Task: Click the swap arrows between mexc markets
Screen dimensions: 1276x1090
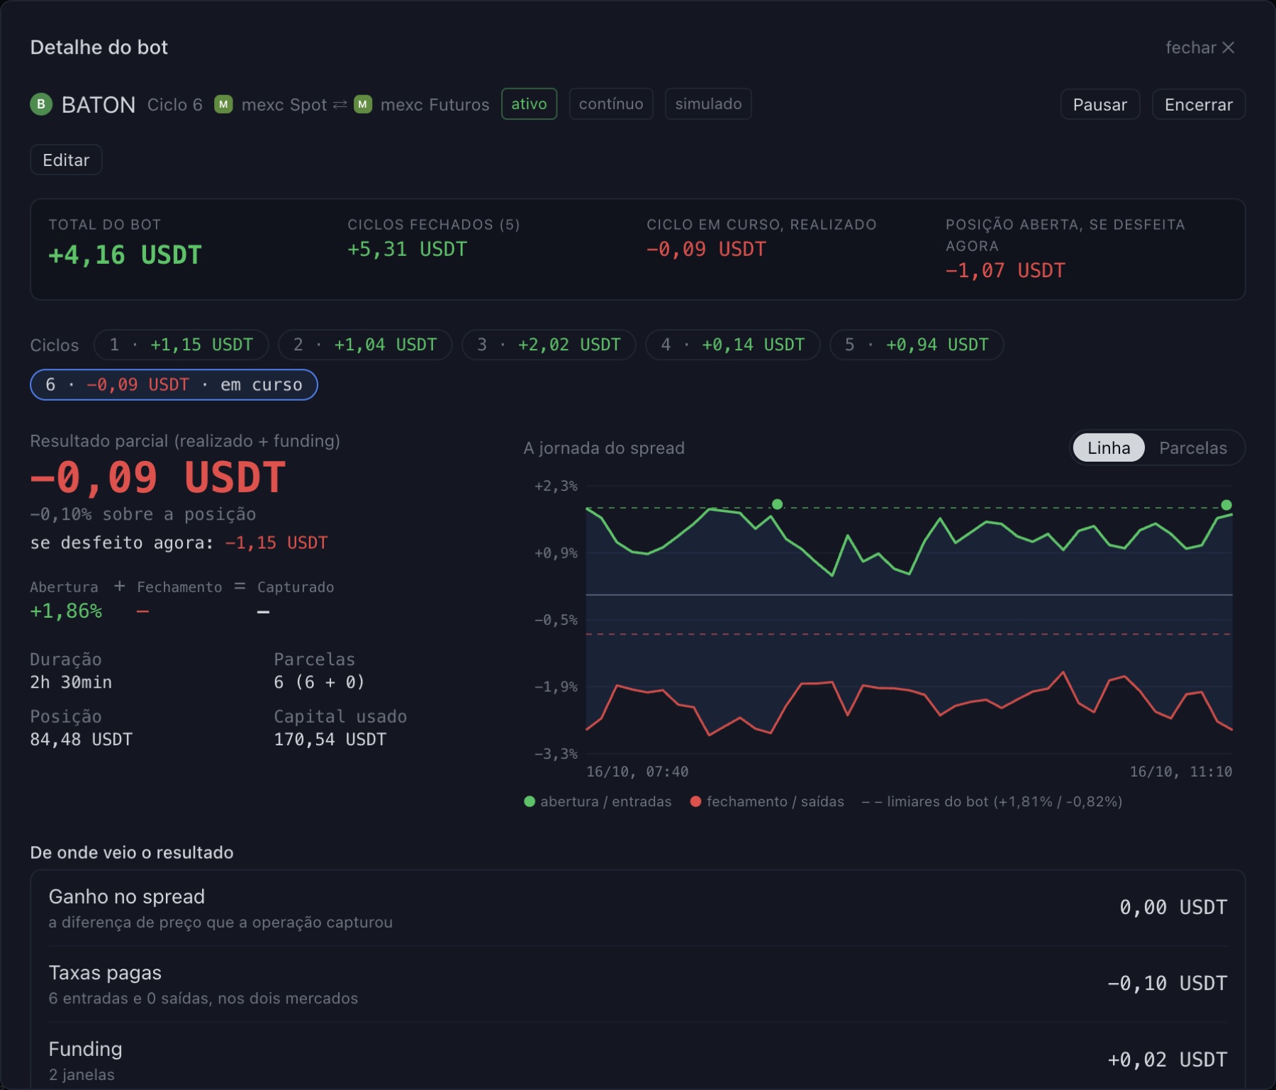Action: pyautogui.click(x=340, y=104)
